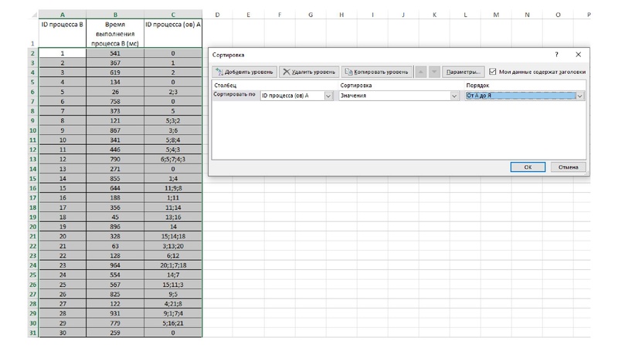This screenshot has height=347, width=618.
Task: Open the Порядок От А до Я dropdown
Action: click(x=579, y=96)
